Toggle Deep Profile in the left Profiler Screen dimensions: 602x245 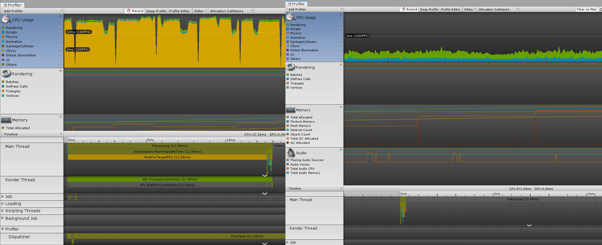click(156, 11)
